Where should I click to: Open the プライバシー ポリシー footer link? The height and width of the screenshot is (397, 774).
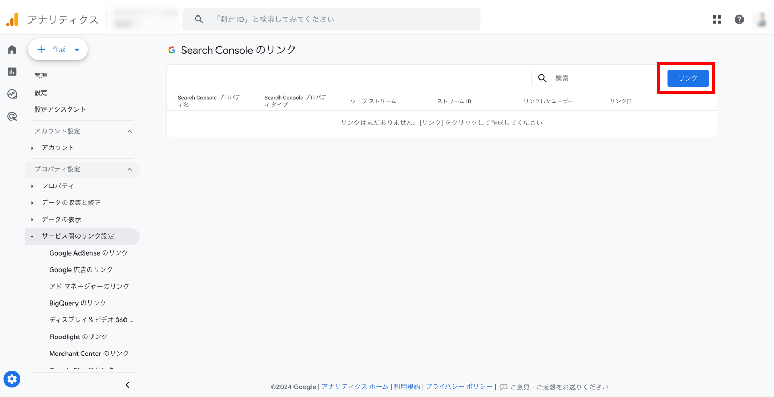(459, 387)
